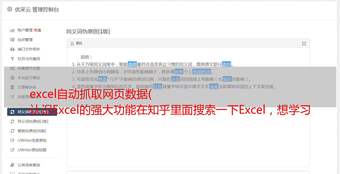Click the filter icon for 栏目与关键词
The height and width of the screenshot is (174, 340).
tap(12, 59)
